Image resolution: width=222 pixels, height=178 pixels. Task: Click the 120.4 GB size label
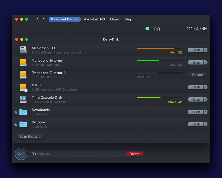coord(197,29)
